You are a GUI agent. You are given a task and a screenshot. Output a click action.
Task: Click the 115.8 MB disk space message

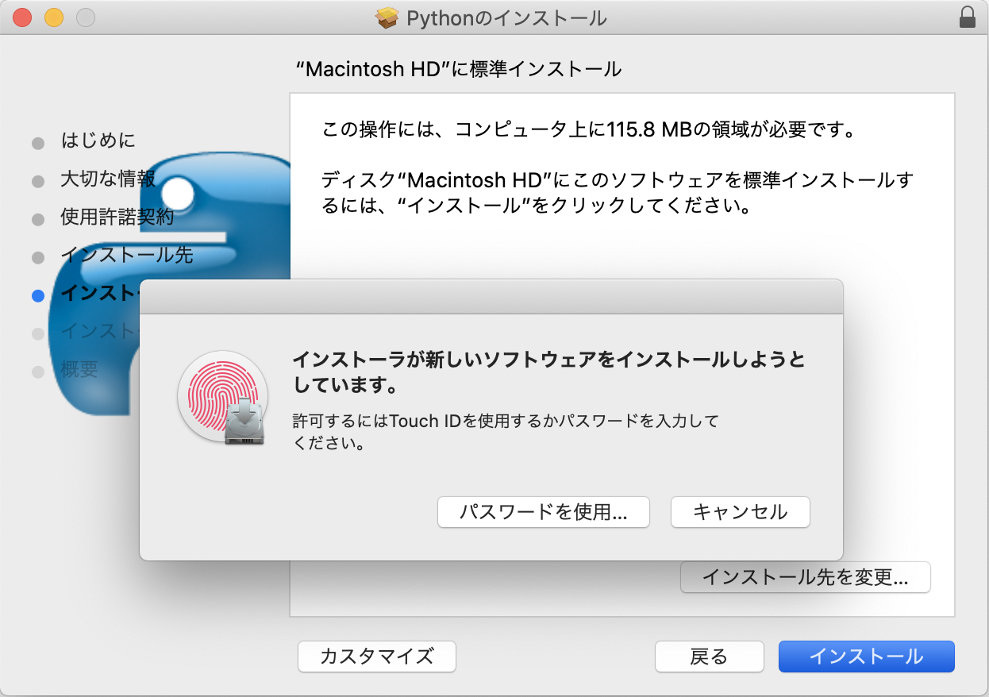(589, 130)
